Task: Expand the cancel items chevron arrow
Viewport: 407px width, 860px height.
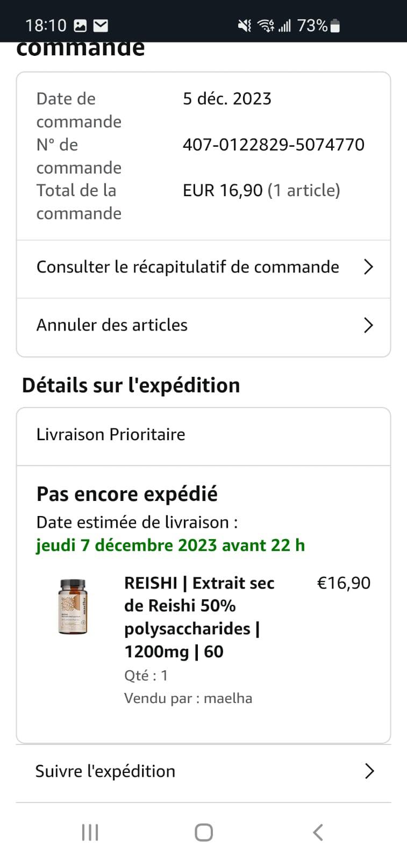Action: (x=368, y=325)
